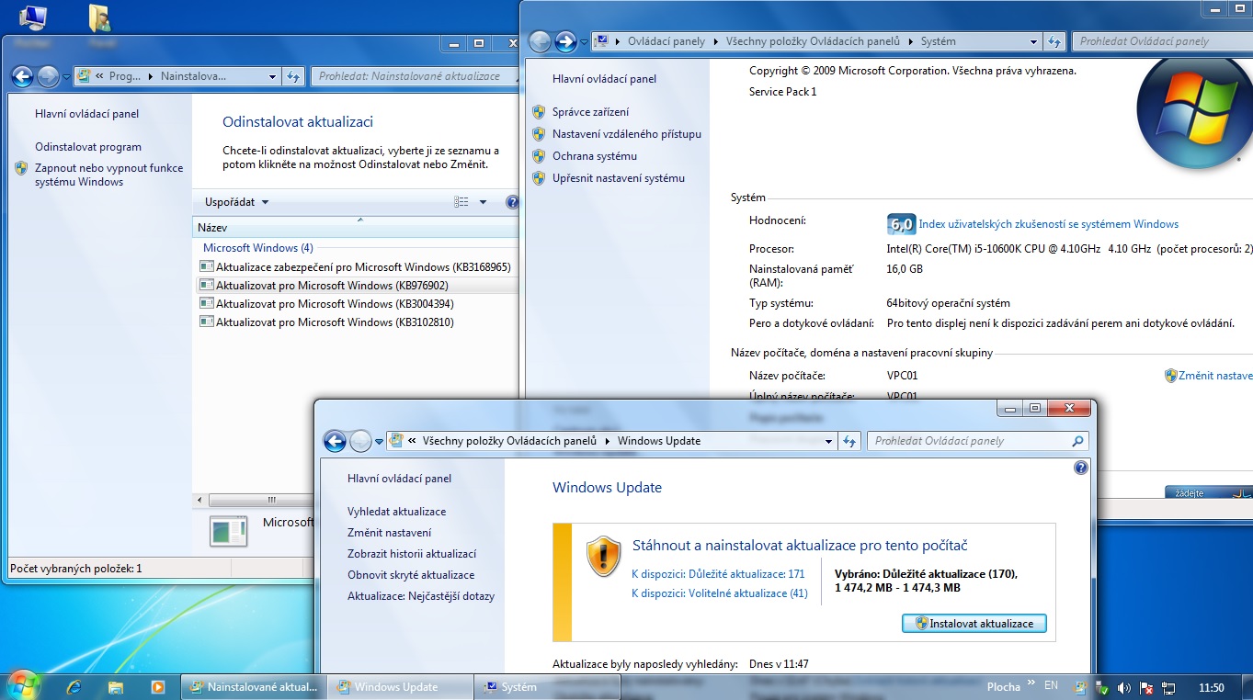
Task: Expand the view options dropdown arrow
Action: tap(484, 202)
